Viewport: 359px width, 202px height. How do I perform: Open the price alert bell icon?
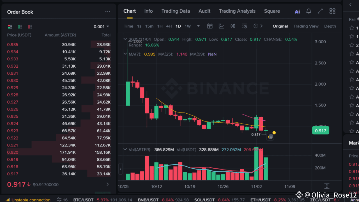point(309,11)
